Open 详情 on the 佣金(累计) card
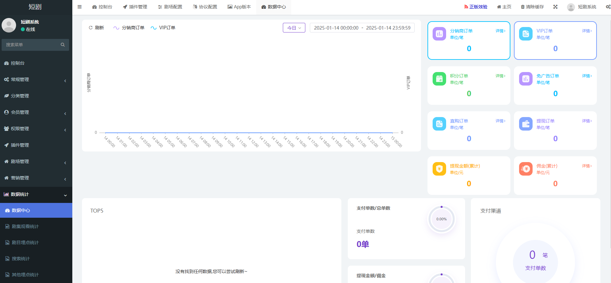 587,166
